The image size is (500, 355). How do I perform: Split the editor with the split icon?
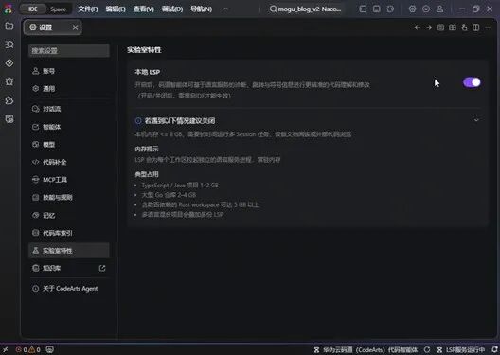(476, 27)
